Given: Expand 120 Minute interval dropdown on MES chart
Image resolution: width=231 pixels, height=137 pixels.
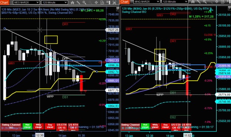Looking at the screenshot, I should click(54, 2).
